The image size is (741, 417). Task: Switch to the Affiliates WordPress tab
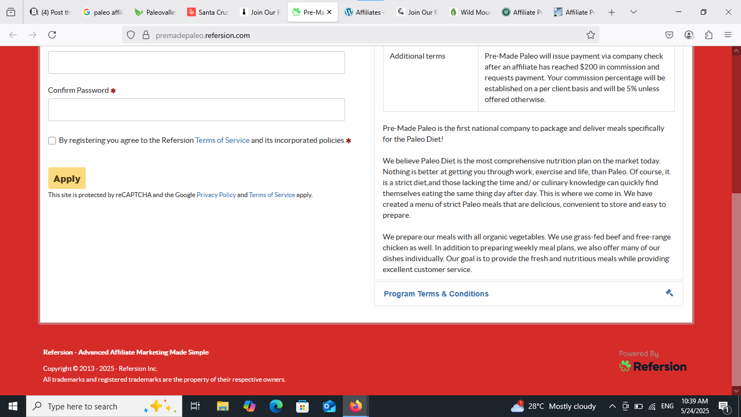pos(365,12)
